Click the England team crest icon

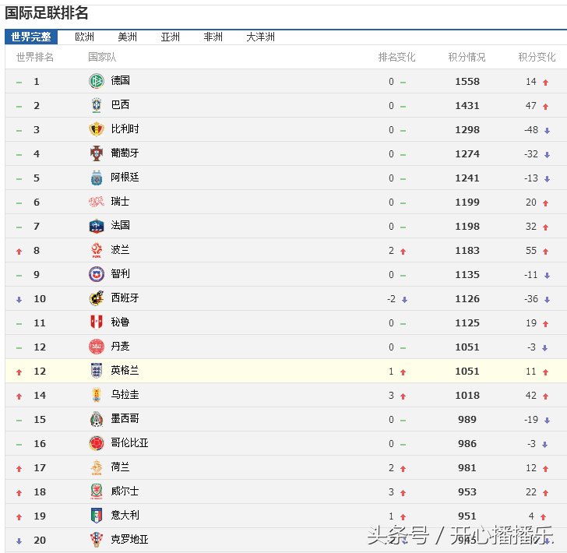coord(97,371)
